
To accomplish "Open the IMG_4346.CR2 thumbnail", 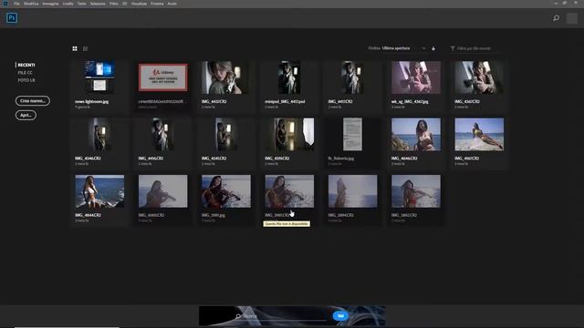I will coord(99,134).
